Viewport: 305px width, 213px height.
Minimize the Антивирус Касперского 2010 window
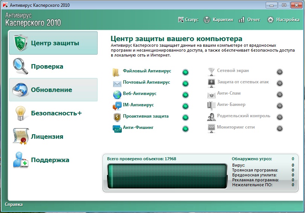tap(271, 5)
